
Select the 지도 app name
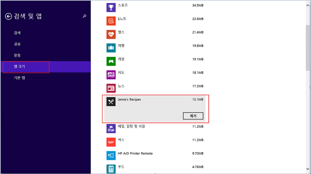121,73
